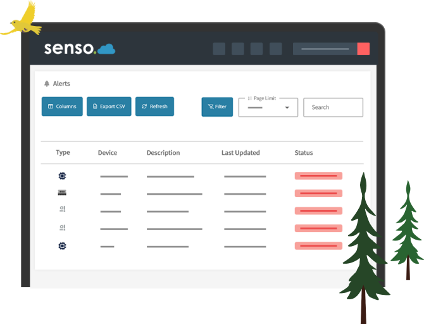Export the alerts with Export CSV
The width and height of the screenshot is (424, 324).
pyautogui.click(x=109, y=107)
